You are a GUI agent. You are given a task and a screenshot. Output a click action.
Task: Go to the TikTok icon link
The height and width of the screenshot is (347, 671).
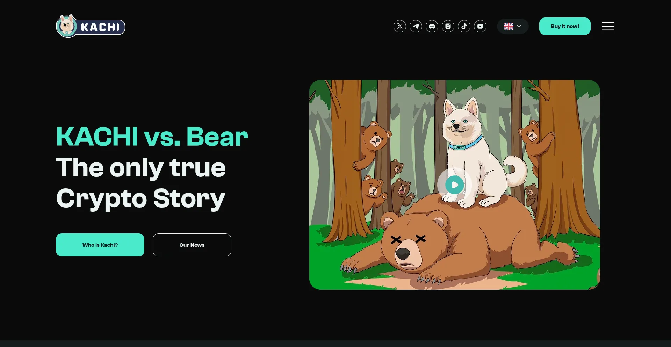click(464, 26)
